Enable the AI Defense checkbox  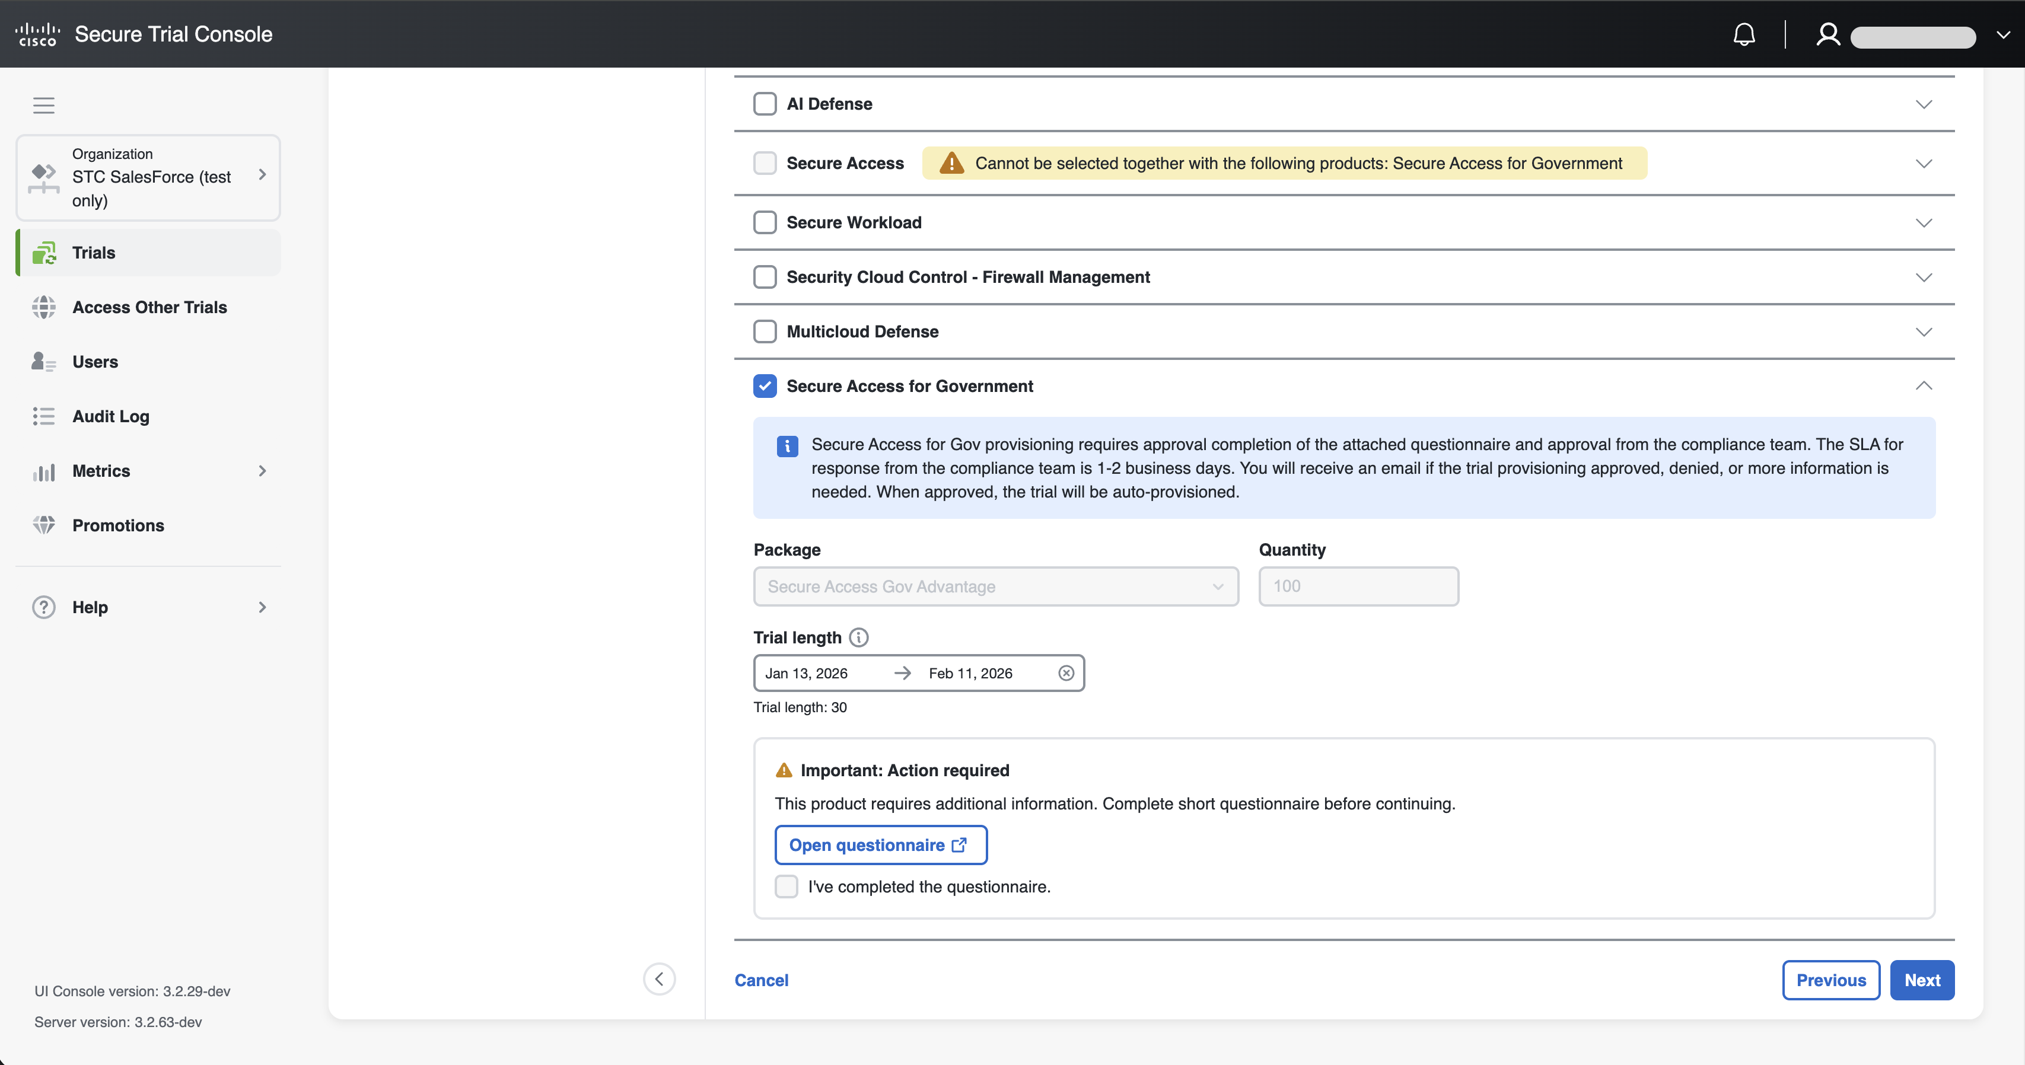(x=765, y=104)
